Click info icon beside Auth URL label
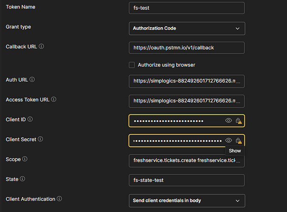 tap(32, 80)
